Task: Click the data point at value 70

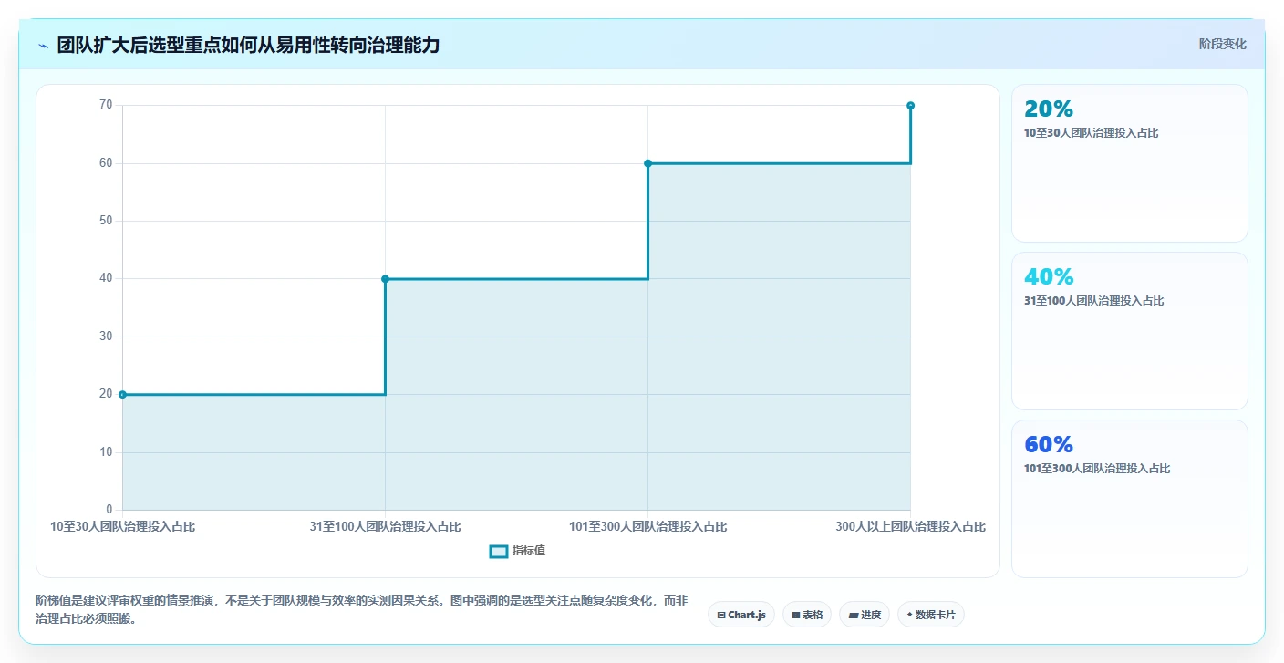Action: pos(910,106)
